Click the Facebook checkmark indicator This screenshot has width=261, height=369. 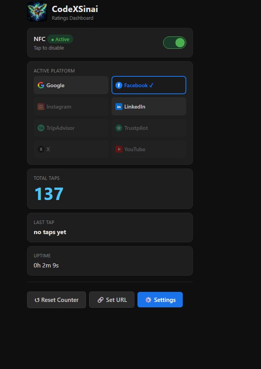151,85
